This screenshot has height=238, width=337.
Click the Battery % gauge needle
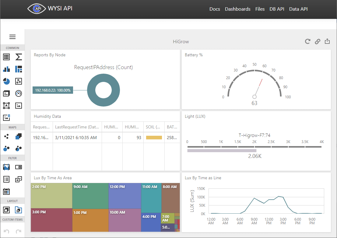(258, 88)
